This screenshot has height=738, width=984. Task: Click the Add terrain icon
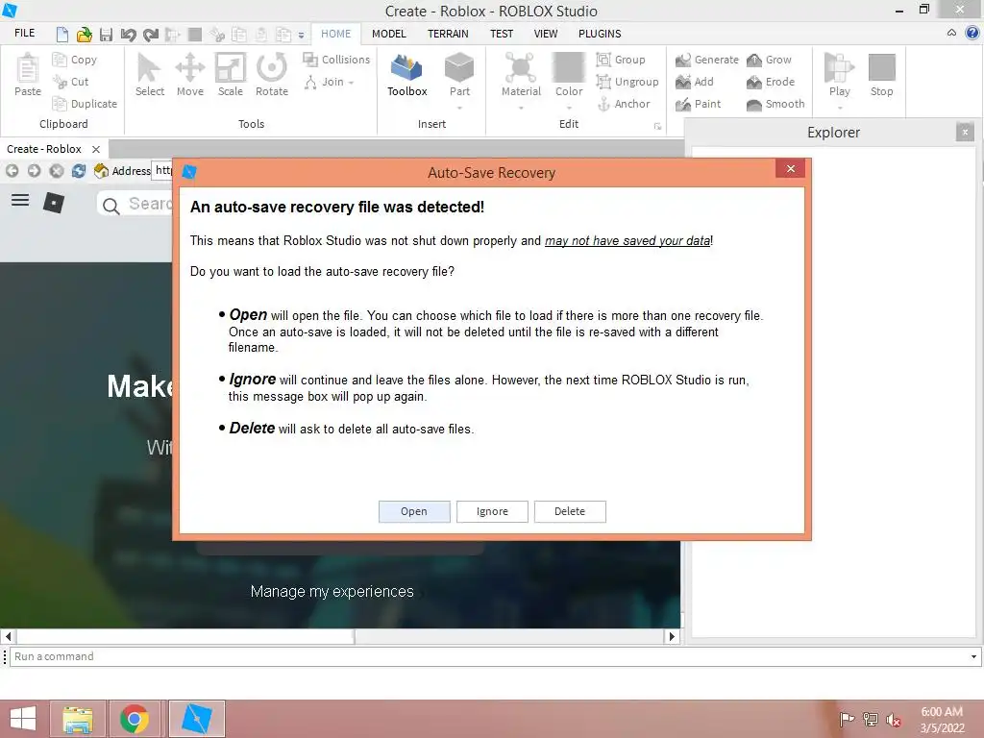[683, 82]
